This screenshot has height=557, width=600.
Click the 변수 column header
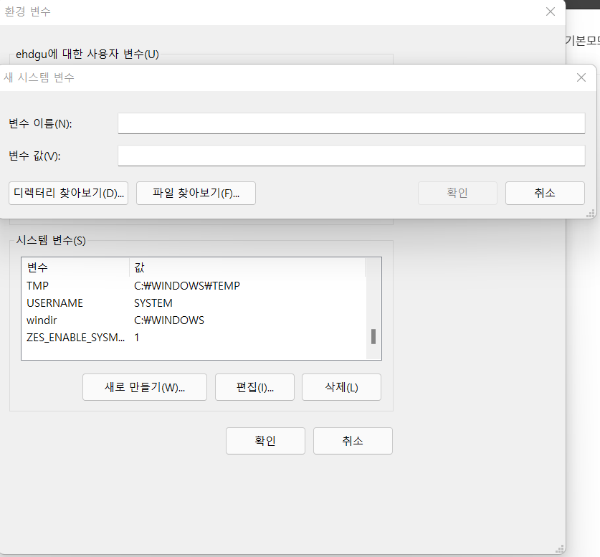point(76,267)
